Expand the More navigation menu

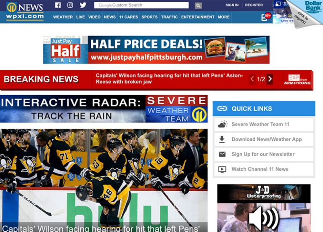224,17
